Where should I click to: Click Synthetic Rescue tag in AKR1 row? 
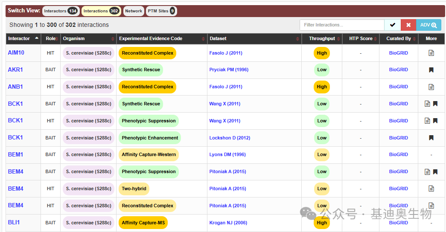click(x=141, y=70)
